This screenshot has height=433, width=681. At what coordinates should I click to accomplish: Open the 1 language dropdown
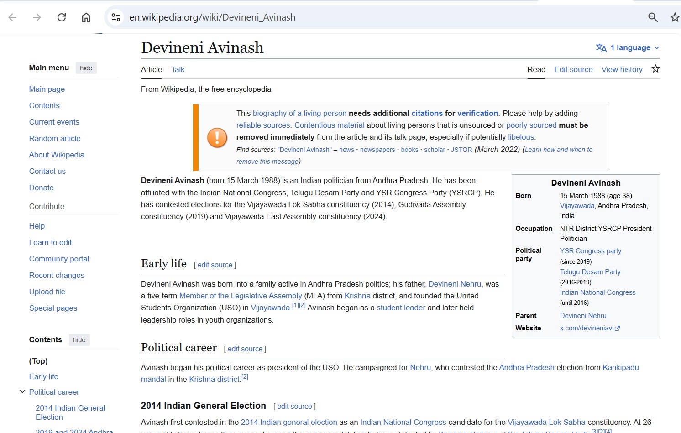pos(628,47)
